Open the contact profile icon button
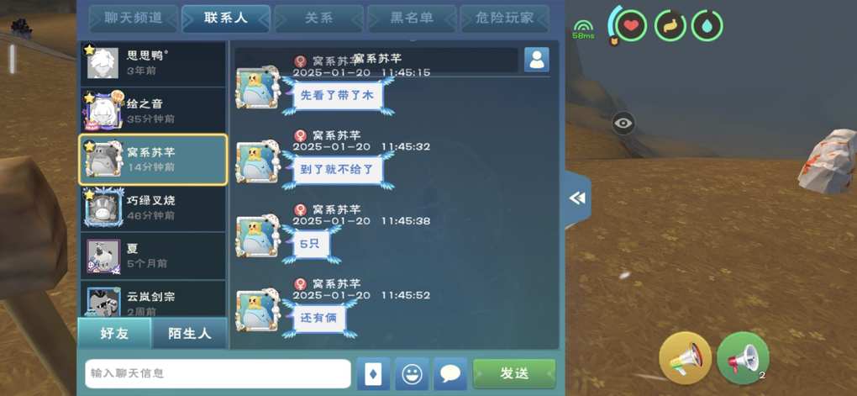 (x=537, y=60)
